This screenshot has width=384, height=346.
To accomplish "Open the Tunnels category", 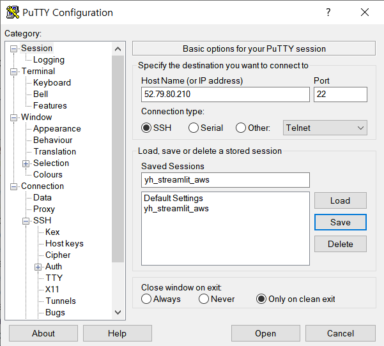I will click(61, 301).
